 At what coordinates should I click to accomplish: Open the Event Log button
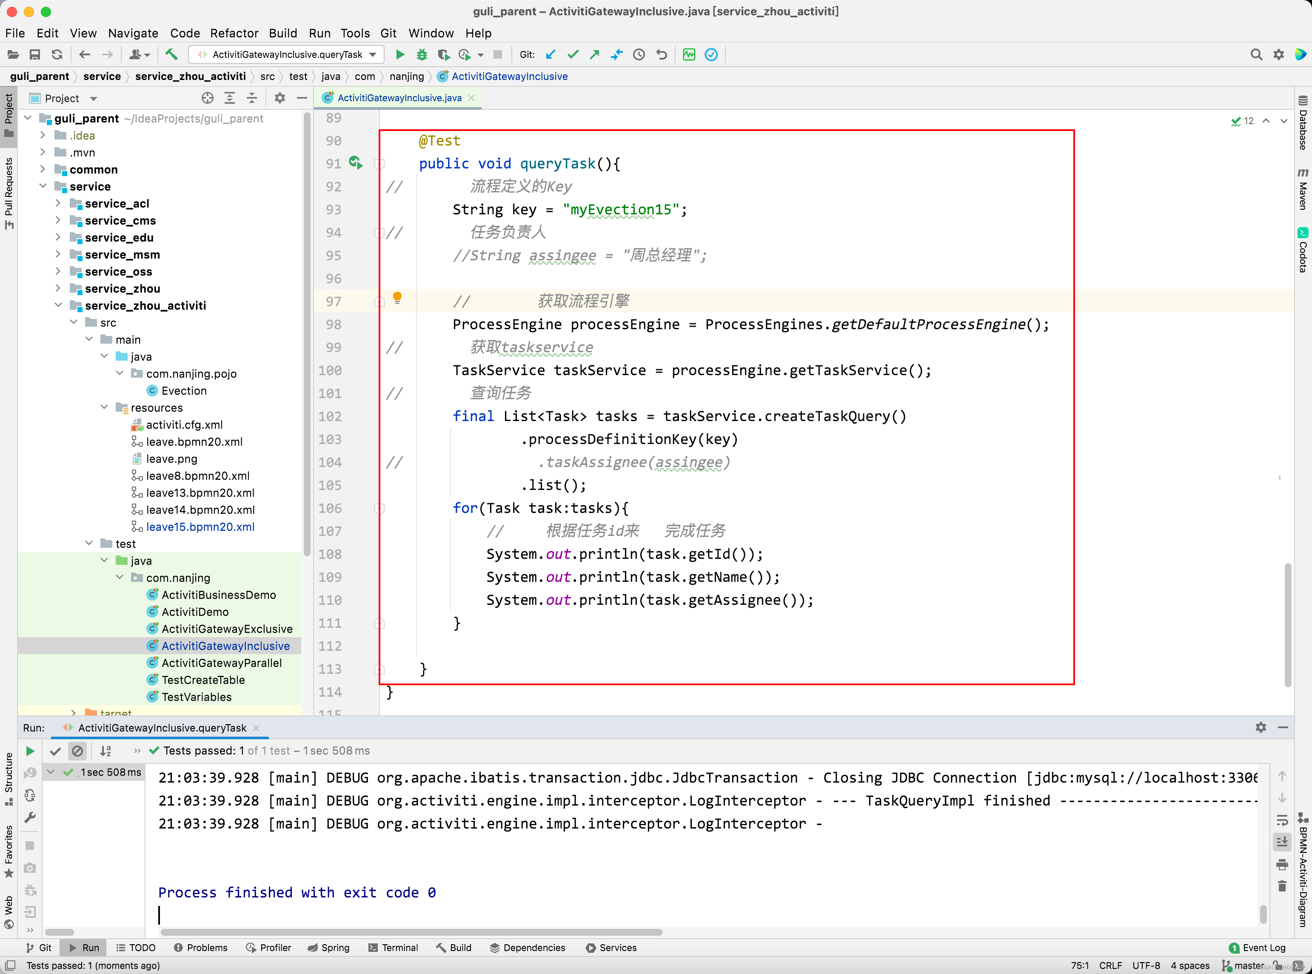tap(1257, 948)
